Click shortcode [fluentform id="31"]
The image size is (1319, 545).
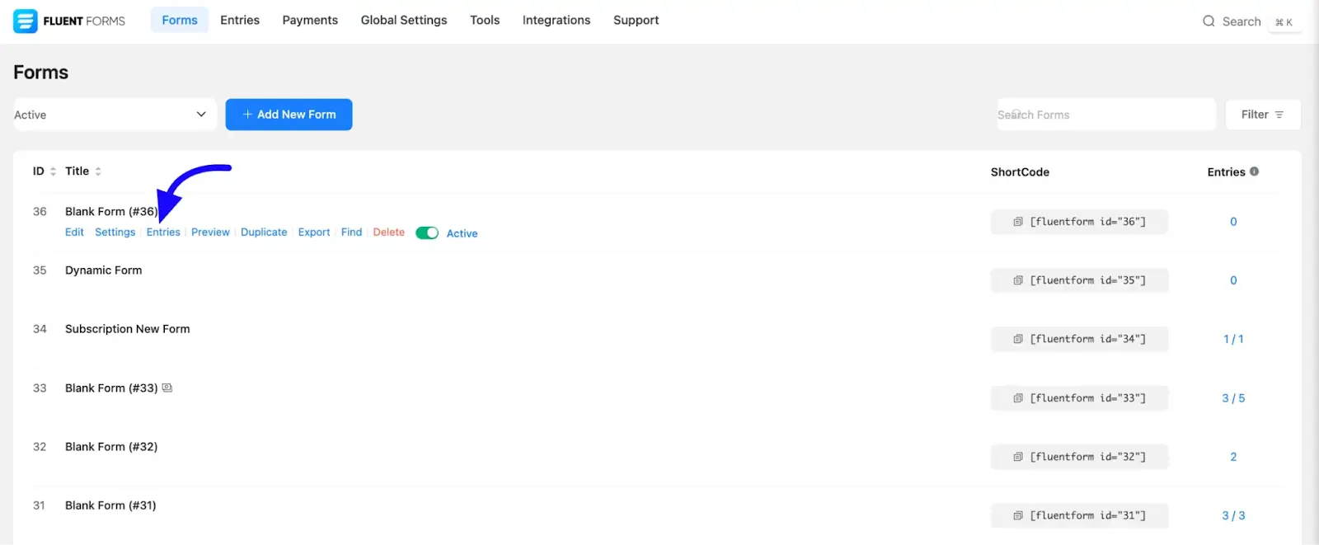(1079, 515)
